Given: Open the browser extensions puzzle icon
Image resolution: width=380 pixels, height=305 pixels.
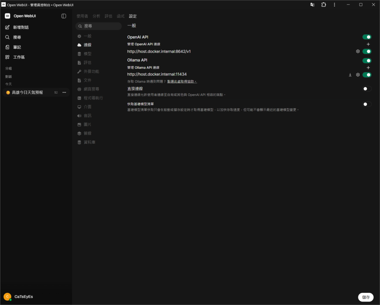Looking at the screenshot, I should pyautogui.click(x=324, y=4).
